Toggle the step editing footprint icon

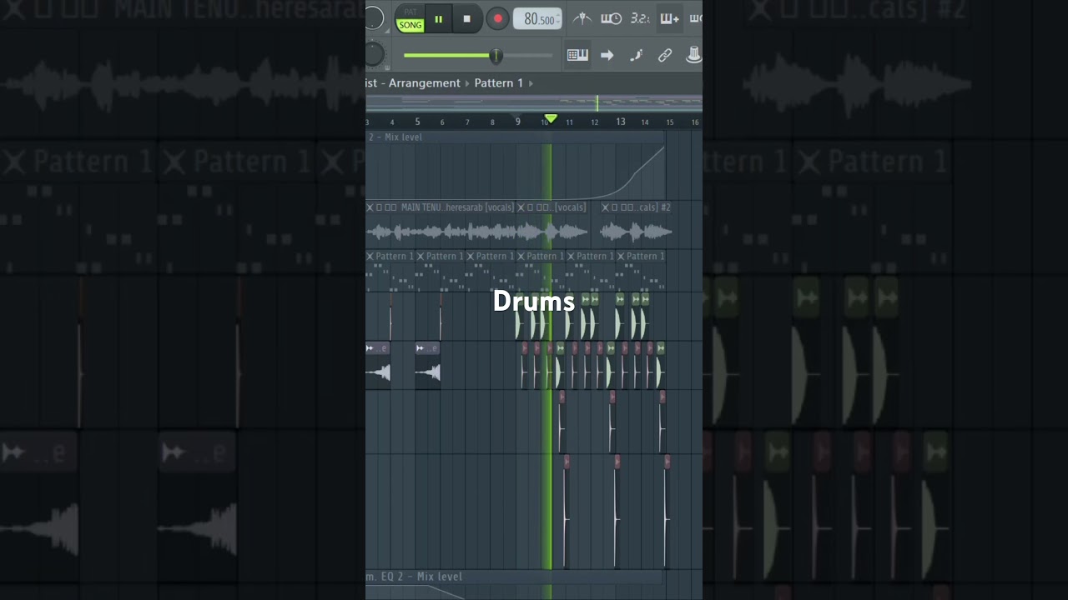(636, 55)
